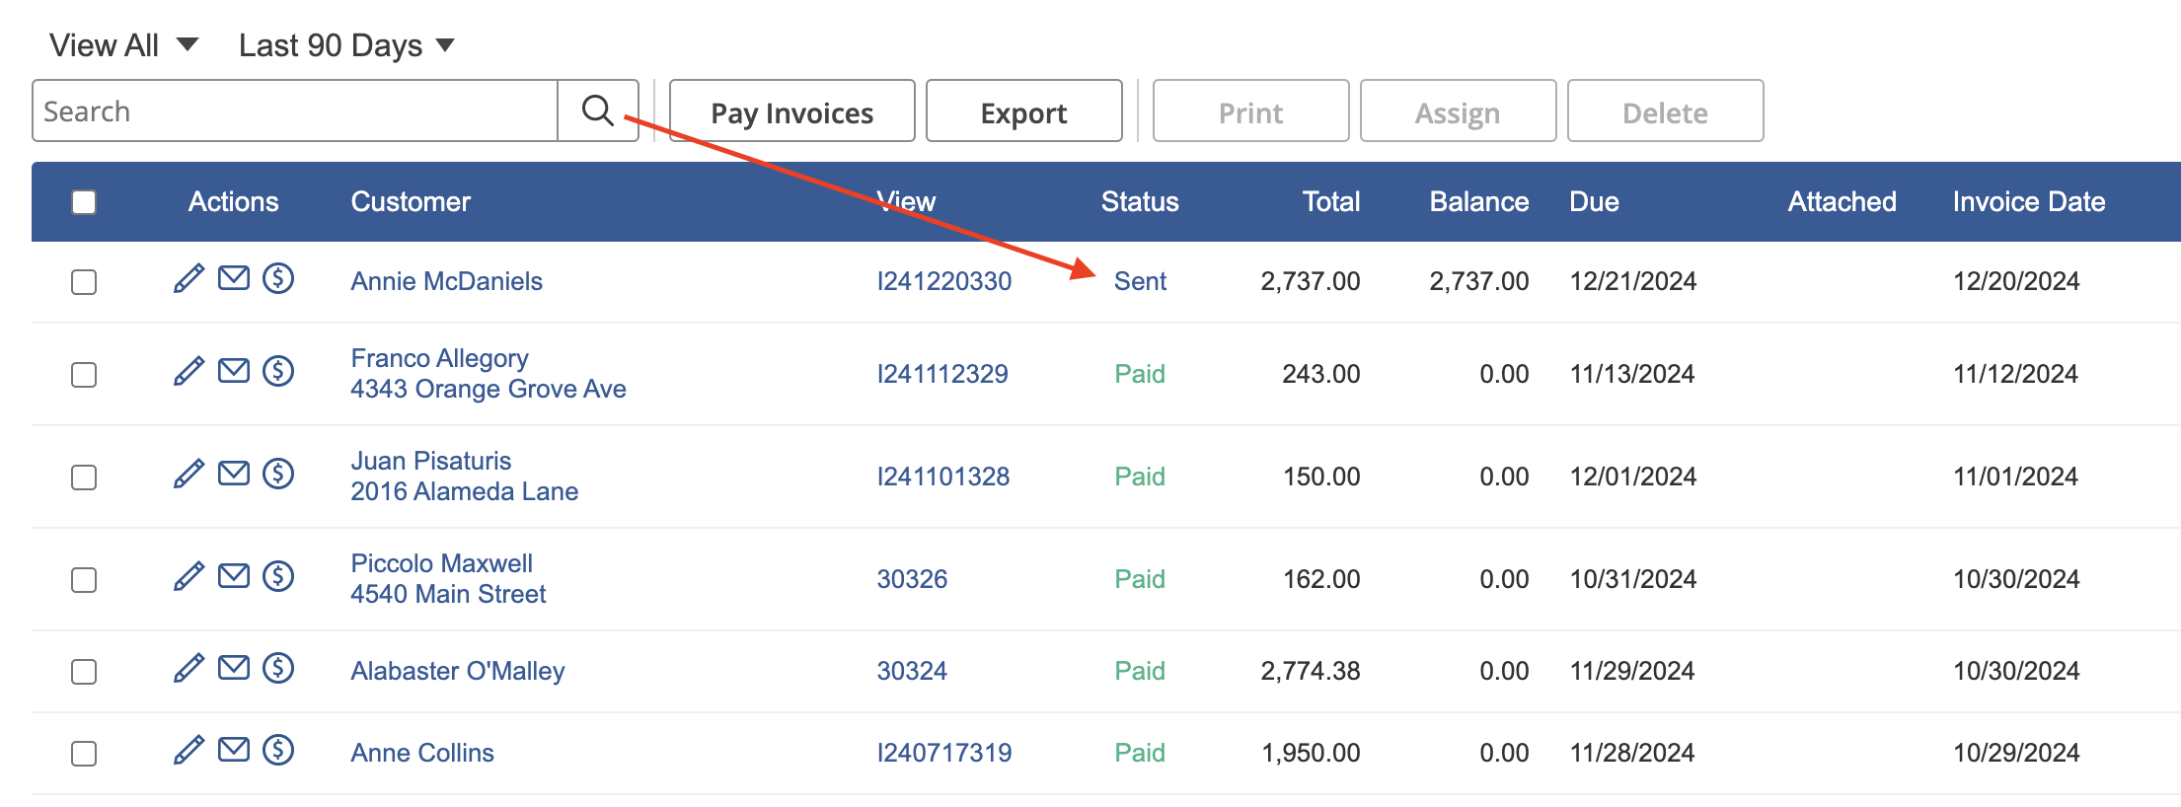View invoice I241101328
2181x807 pixels.
point(943,477)
